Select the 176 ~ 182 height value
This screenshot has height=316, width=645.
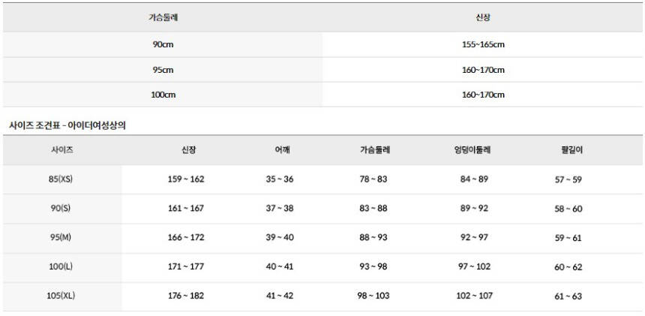click(186, 296)
